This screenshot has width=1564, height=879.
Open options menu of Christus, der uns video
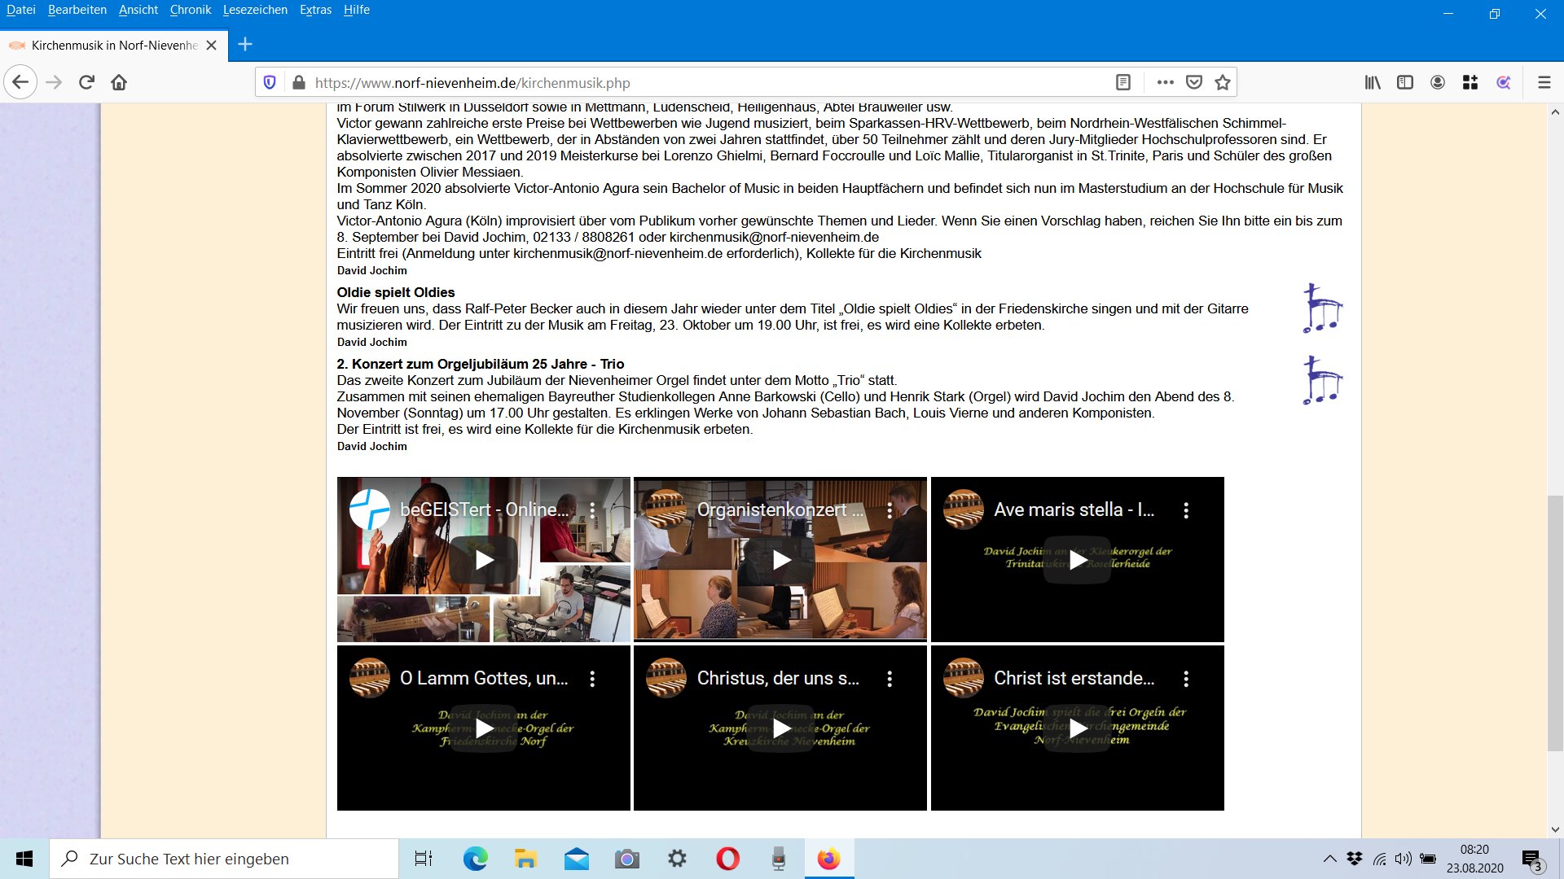(890, 679)
